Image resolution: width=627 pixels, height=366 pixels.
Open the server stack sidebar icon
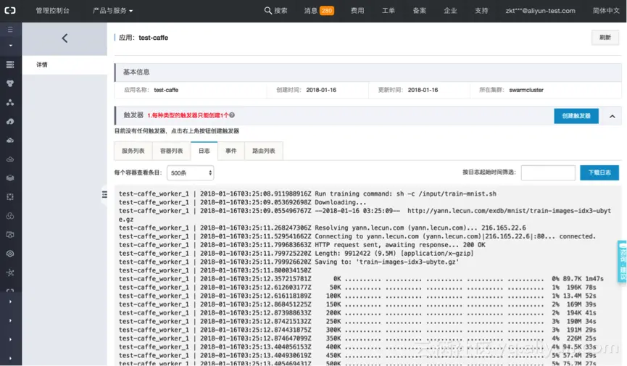point(10,65)
